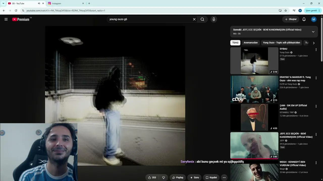Clear the search box text
The height and width of the screenshot is (181, 323).
(194, 19)
